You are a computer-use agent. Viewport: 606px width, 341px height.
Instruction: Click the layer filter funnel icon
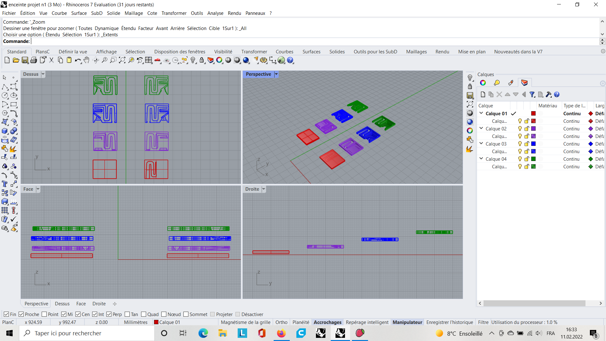click(532, 94)
